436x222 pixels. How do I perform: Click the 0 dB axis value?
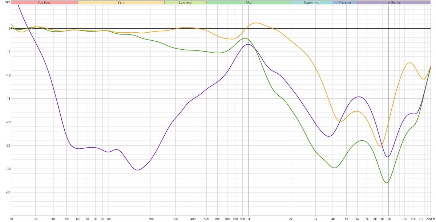point(10,28)
